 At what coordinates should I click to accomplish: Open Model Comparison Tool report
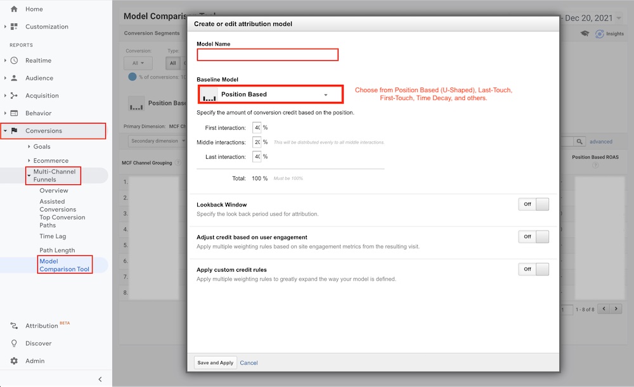[64, 265]
